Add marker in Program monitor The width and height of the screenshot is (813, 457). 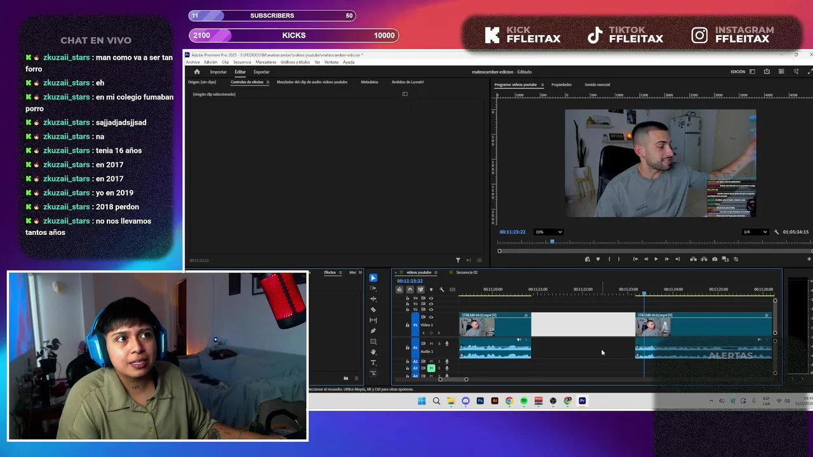[x=598, y=259]
